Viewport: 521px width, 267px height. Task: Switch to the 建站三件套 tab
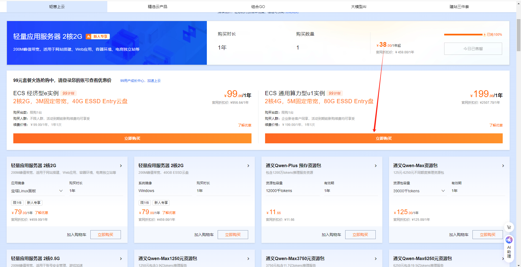(x=459, y=6)
